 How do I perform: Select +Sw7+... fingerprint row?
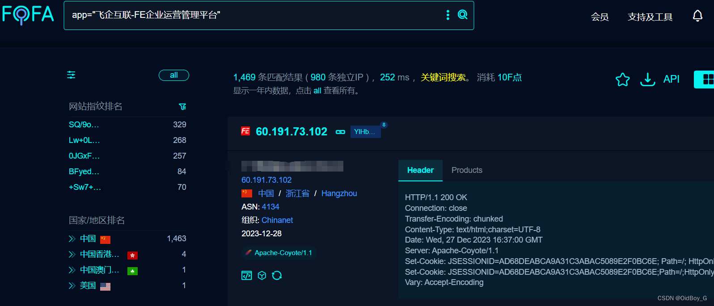[x=127, y=187]
